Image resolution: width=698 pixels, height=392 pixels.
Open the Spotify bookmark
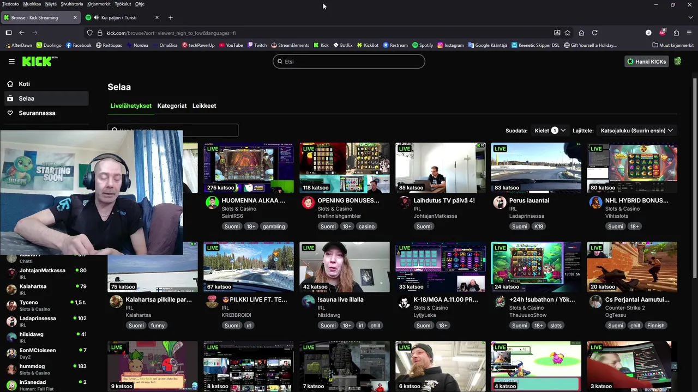pos(423,45)
